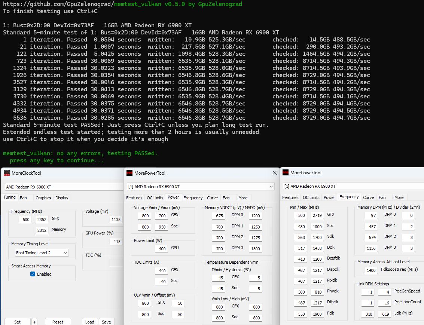The height and width of the screenshot is (325, 424).
Task: Click the DPM 2 MVDD field 1275
Action: pyautogui.click(x=256, y=238)
